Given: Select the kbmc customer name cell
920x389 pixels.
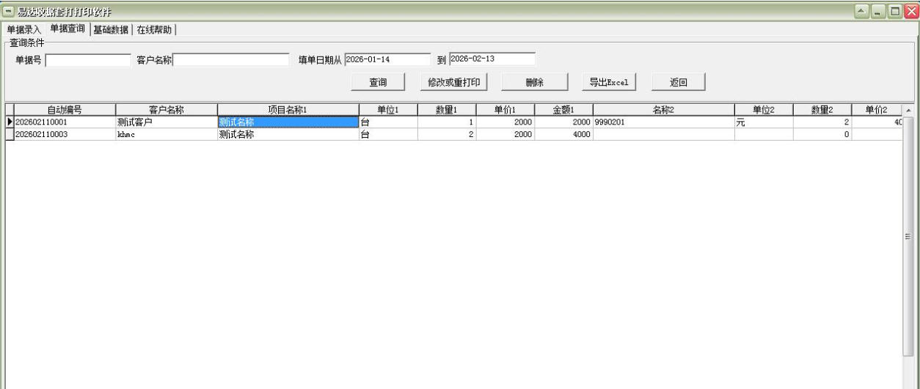Looking at the screenshot, I should click(x=166, y=134).
